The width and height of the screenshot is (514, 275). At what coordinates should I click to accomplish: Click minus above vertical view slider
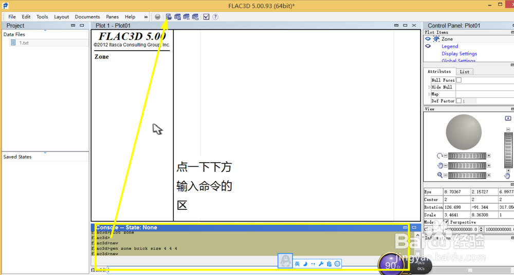(508, 130)
